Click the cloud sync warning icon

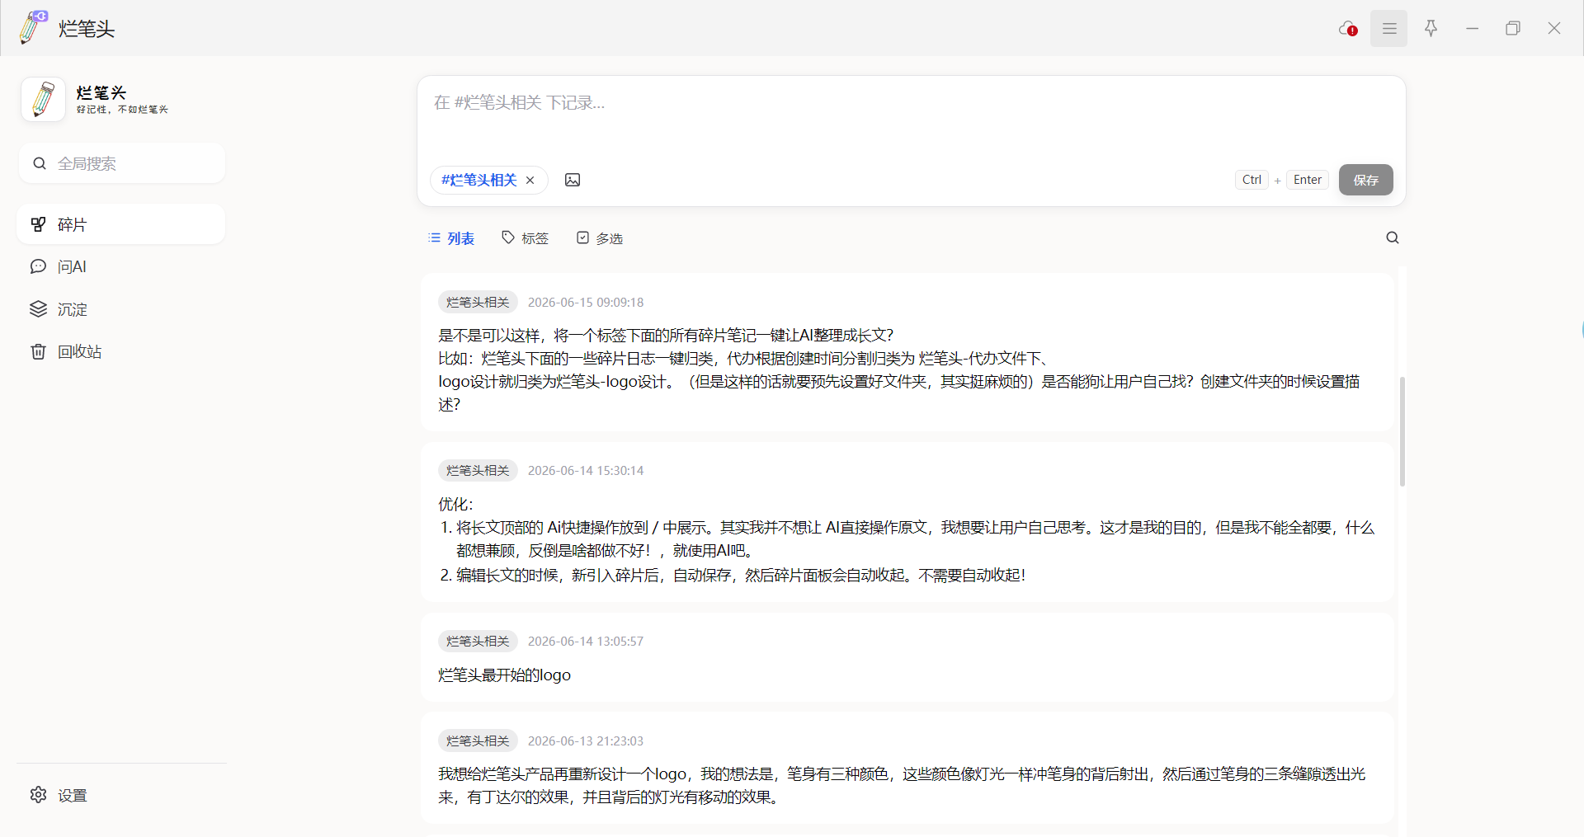(x=1348, y=29)
